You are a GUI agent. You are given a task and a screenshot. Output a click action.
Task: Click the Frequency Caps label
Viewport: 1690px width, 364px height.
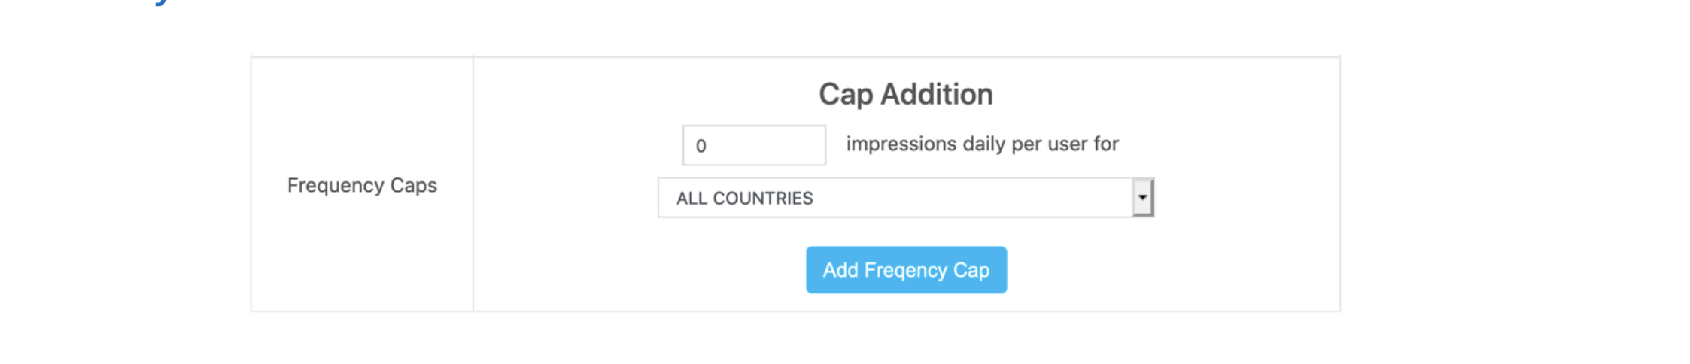[x=362, y=185]
